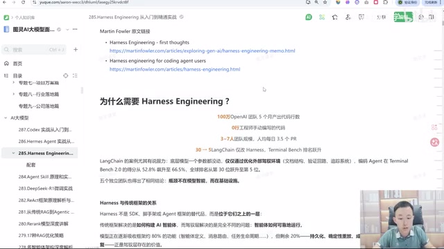Click the presenter webcam thumbnail

[x=402, y=219]
